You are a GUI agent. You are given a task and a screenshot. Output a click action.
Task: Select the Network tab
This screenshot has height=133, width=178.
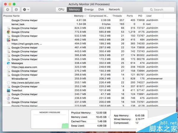(114, 9)
